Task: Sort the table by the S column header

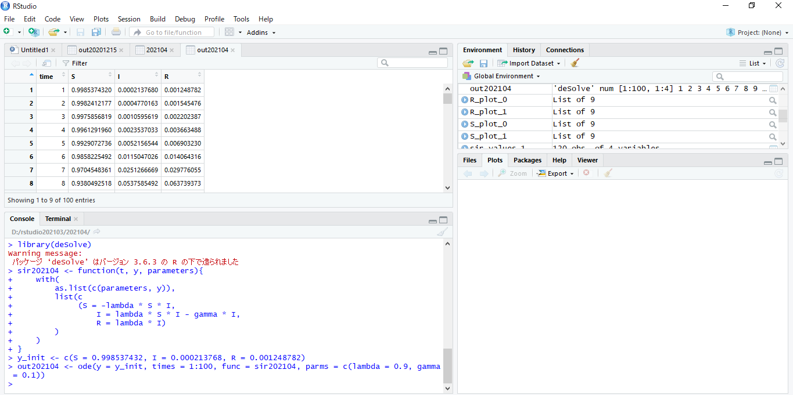Action: 90,77
